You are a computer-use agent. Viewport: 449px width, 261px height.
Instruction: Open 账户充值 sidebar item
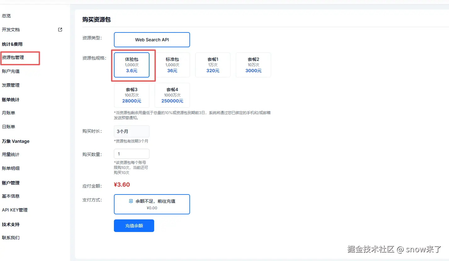coord(11,71)
